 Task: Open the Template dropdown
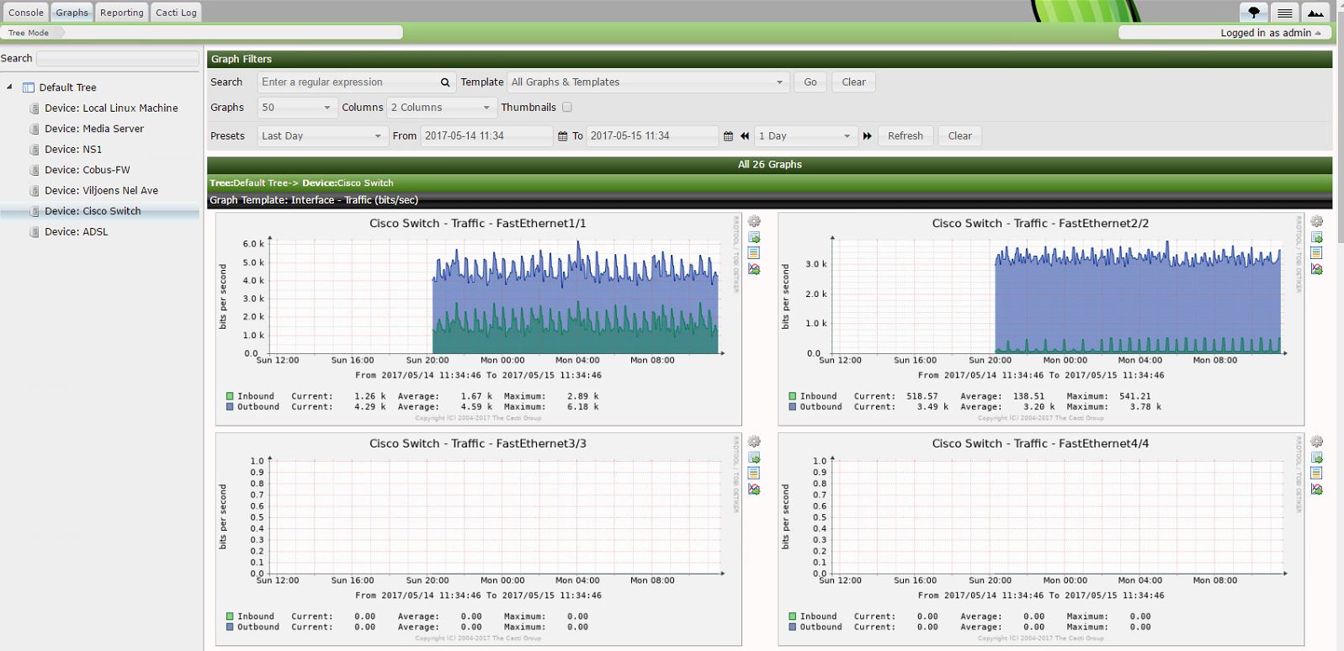point(649,82)
